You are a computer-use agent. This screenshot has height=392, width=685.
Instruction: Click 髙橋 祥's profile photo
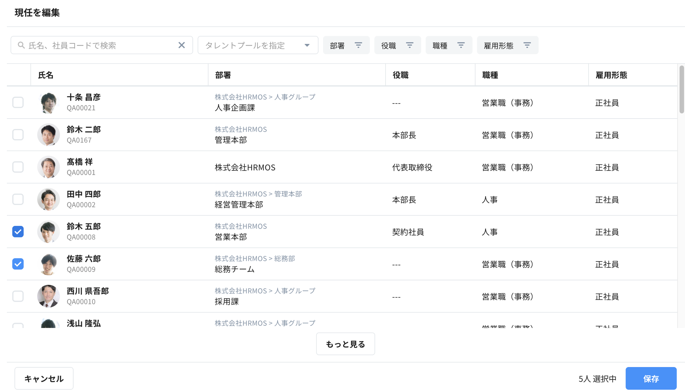click(x=48, y=167)
